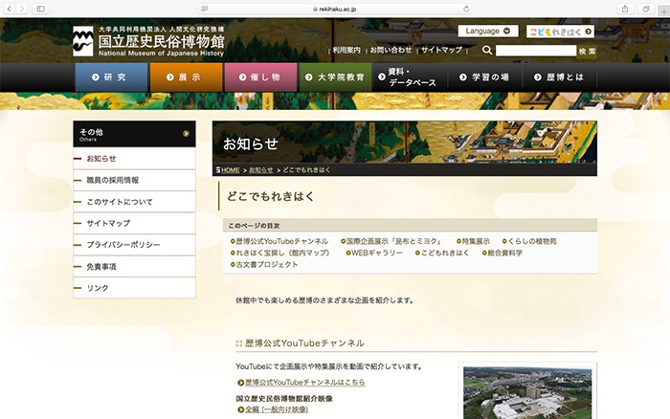Open the 歴博とは navigation tab
The height and width of the screenshot is (419, 670).
[x=559, y=77]
